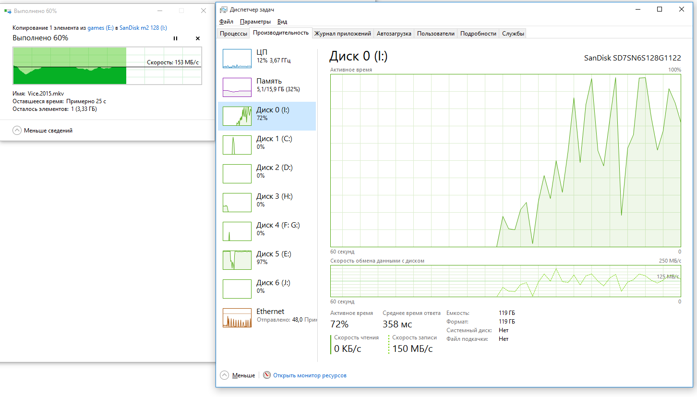Image resolution: width=697 pixels, height=397 pixels.
Task: Click the disk transfer rate graph
Action: [505, 281]
